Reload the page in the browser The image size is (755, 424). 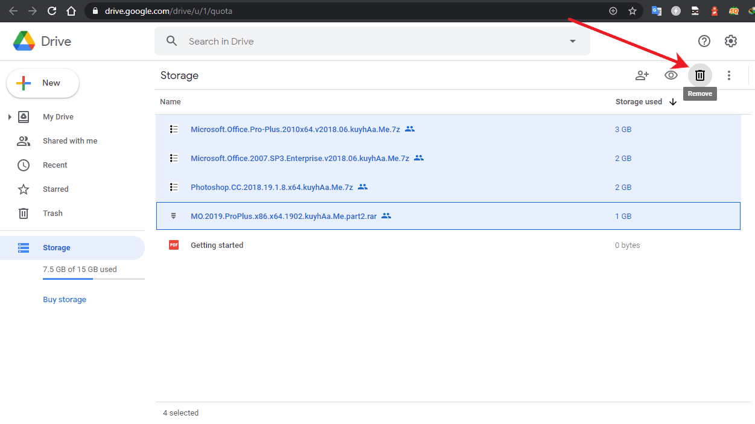click(x=52, y=11)
